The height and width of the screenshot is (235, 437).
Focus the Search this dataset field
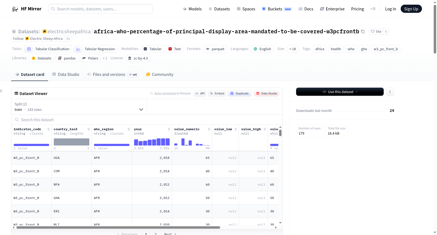tap(147, 120)
